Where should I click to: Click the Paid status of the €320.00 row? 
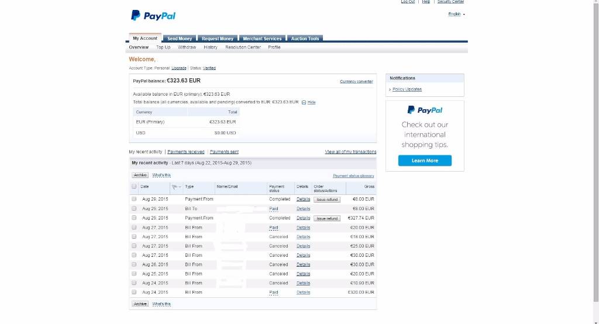point(274,292)
